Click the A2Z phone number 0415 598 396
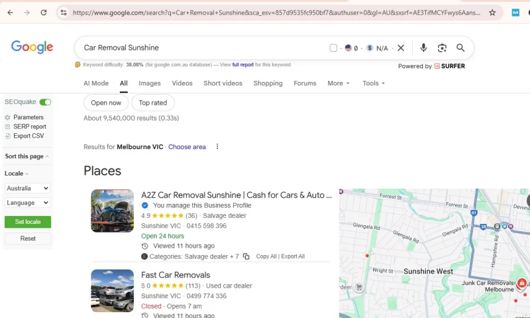Screen dimensions: 530x318 tap(207, 226)
